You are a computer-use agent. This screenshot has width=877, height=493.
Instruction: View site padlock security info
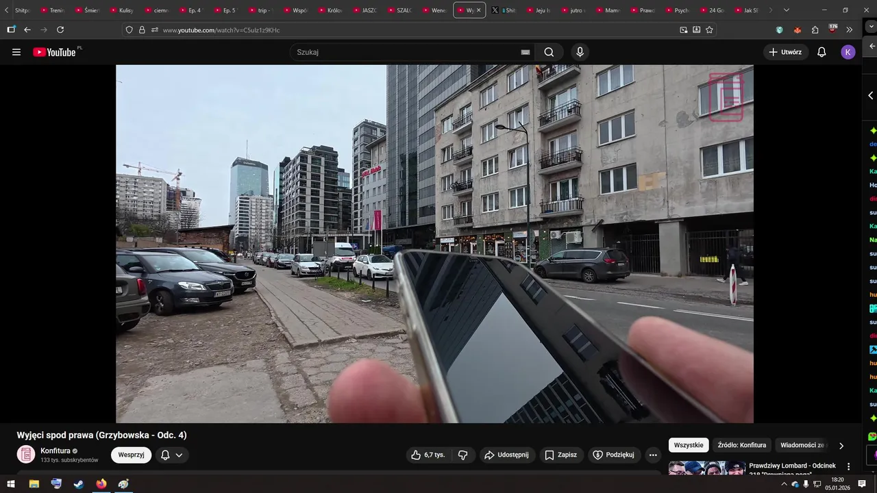[142, 30]
